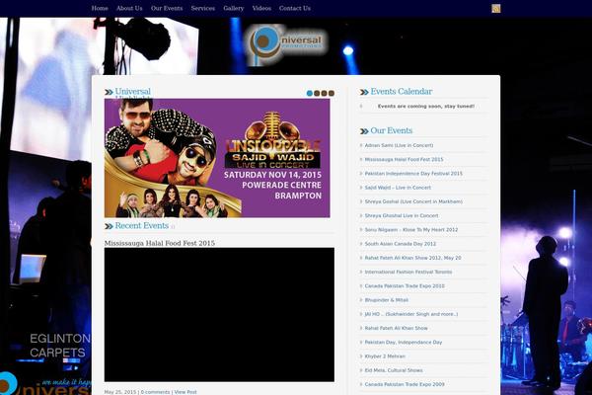Open the Contact Us menu item
Image resolution: width=592 pixels, height=395 pixels.
294,8
